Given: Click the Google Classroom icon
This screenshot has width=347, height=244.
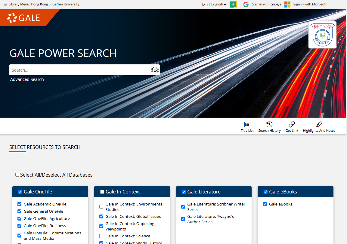Looking at the screenshot, I should pos(233,5).
